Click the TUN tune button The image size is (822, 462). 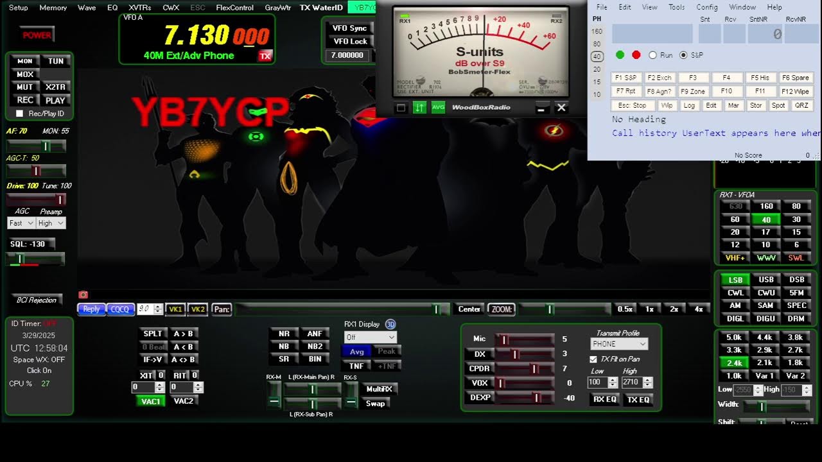pos(56,62)
